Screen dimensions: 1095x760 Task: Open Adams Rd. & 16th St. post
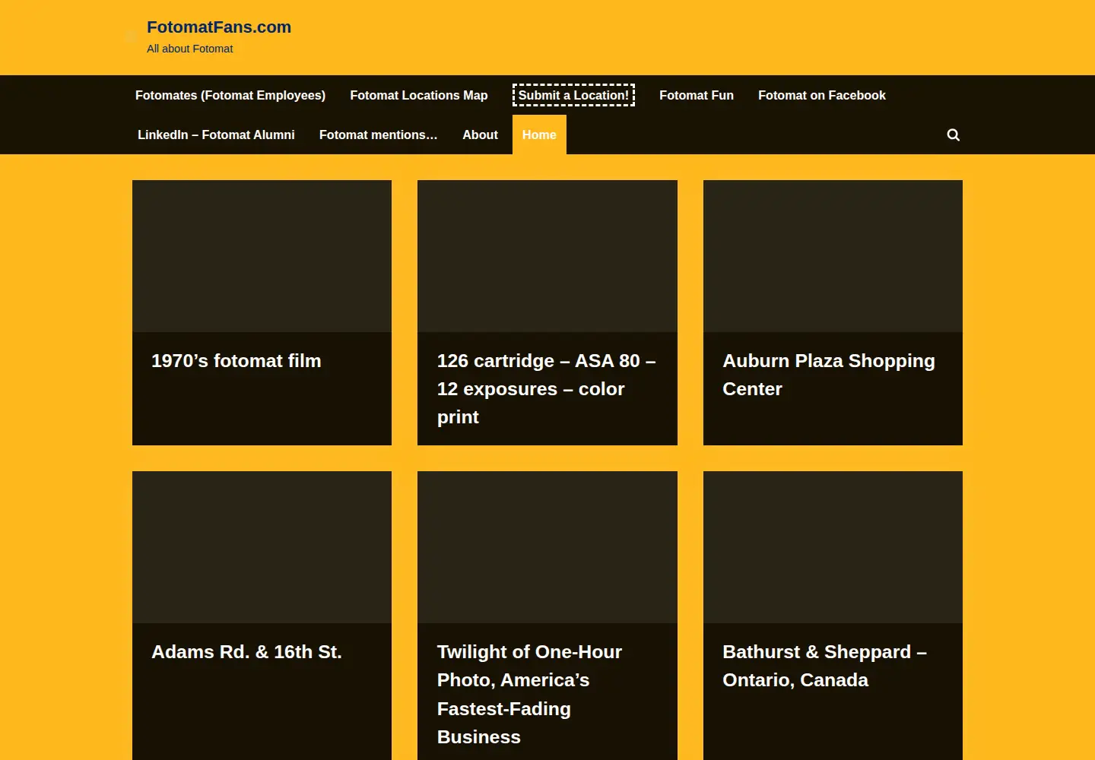coord(246,652)
